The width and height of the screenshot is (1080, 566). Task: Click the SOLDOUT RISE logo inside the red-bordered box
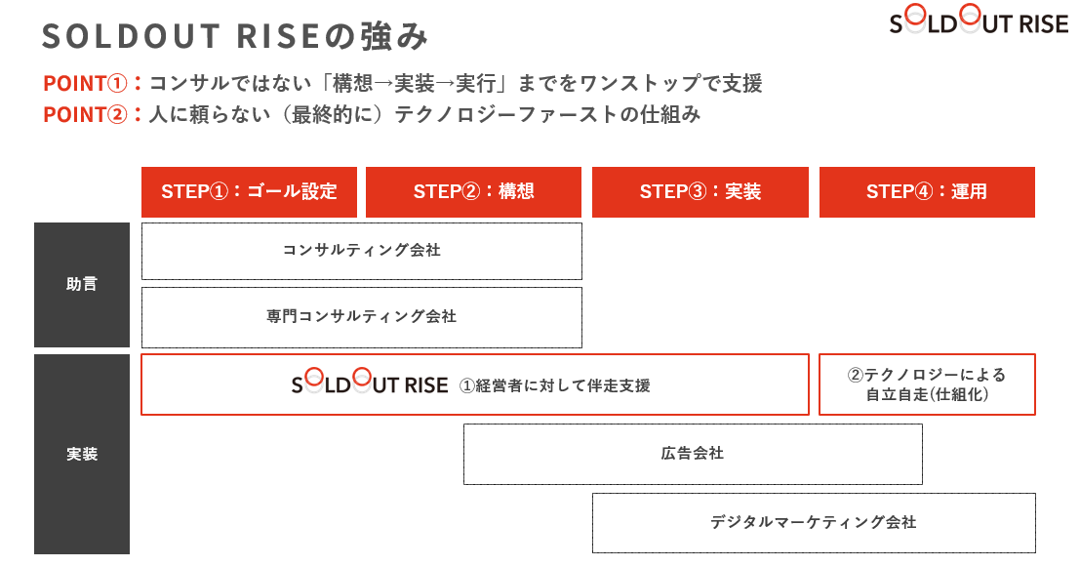369,383
